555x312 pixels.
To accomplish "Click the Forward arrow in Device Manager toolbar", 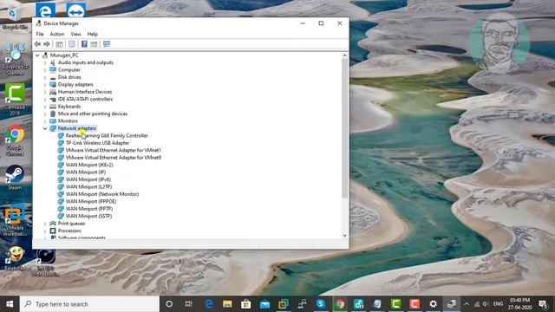I will pos(46,44).
